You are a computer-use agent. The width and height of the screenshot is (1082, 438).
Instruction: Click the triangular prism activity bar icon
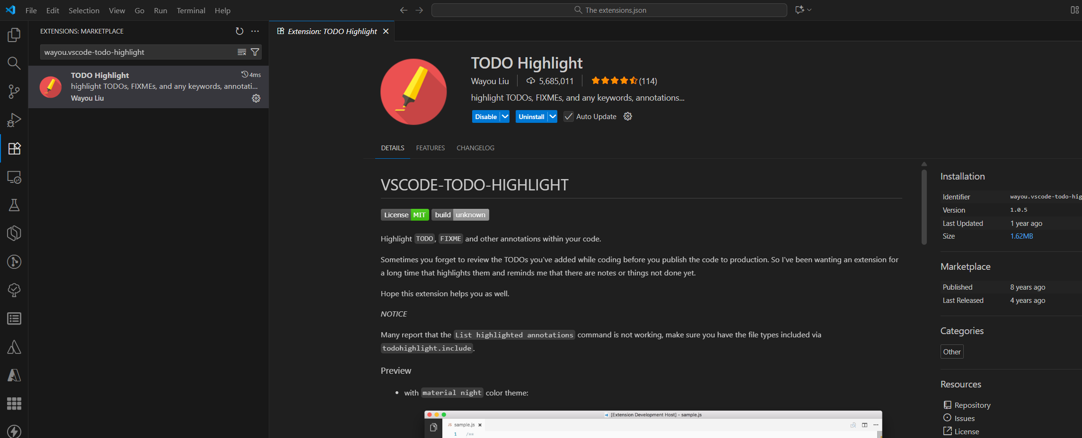point(14,347)
